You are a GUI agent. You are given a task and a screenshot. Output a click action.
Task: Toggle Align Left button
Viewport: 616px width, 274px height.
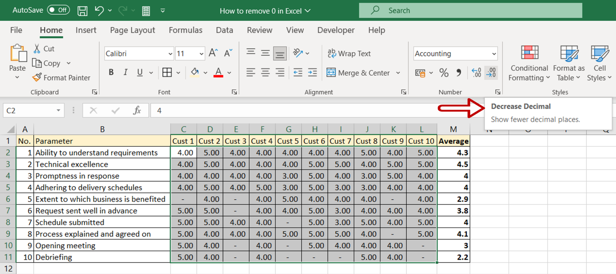point(251,72)
